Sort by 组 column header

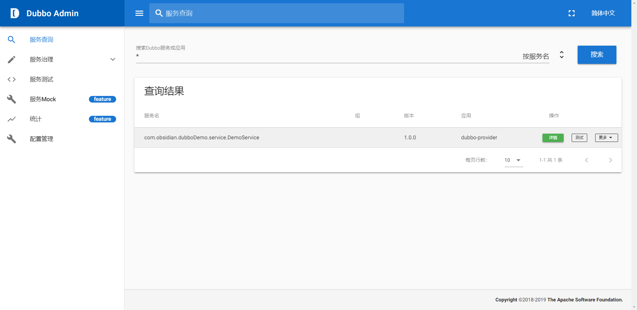(357, 116)
